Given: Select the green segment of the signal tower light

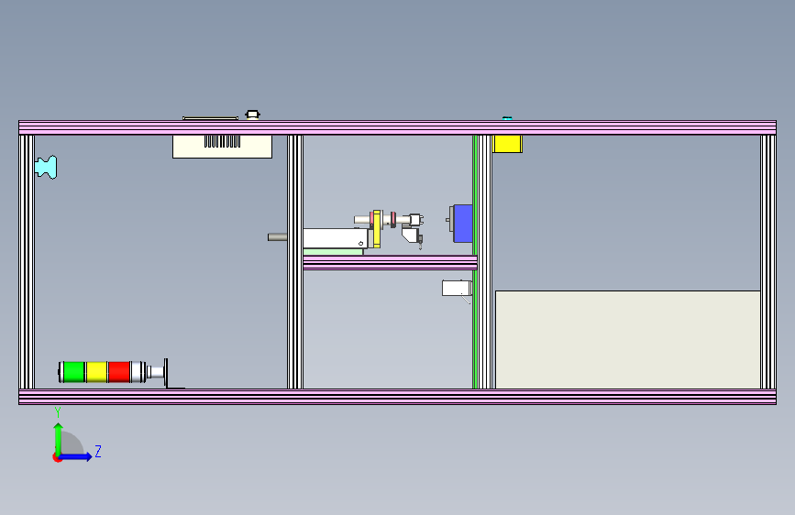Looking at the screenshot, I should pyautogui.click(x=74, y=372).
